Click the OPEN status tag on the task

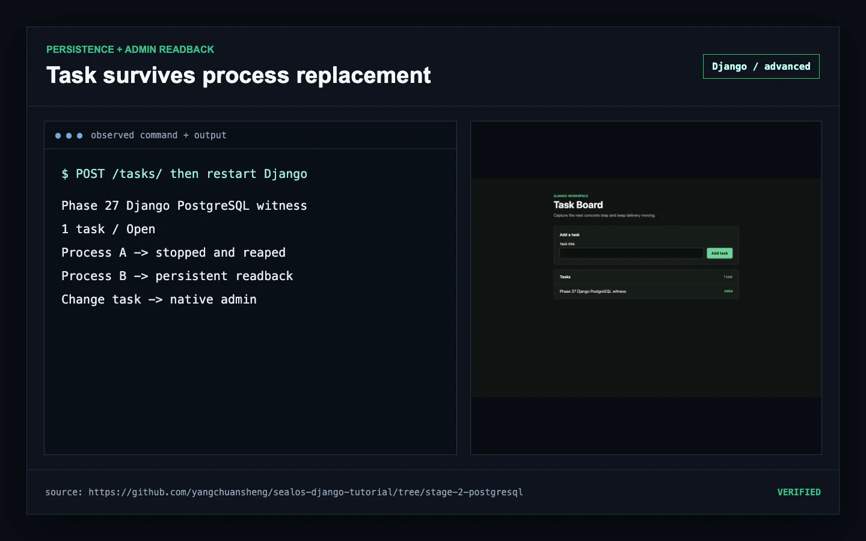[x=728, y=292]
